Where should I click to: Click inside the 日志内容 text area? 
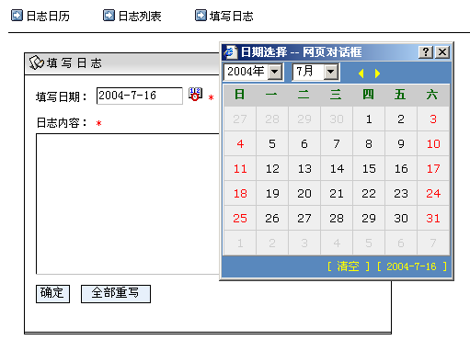pyautogui.click(x=128, y=204)
